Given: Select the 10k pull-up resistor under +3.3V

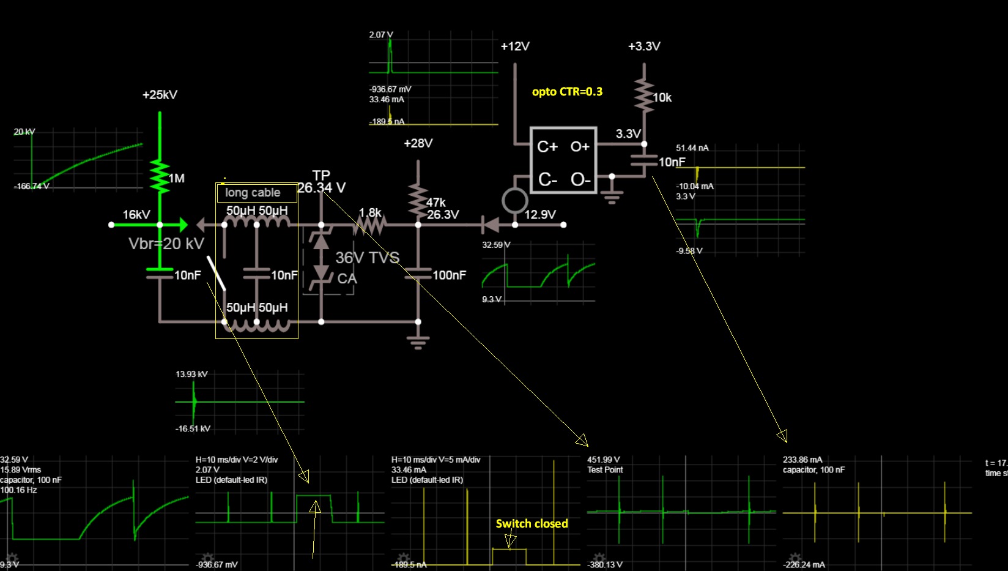Looking at the screenshot, I should point(644,96).
